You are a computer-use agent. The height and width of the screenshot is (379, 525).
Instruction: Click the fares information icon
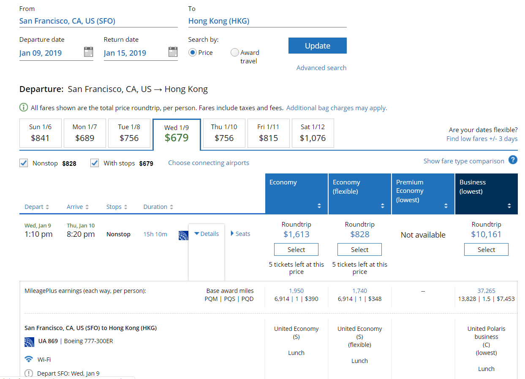pos(24,108)
